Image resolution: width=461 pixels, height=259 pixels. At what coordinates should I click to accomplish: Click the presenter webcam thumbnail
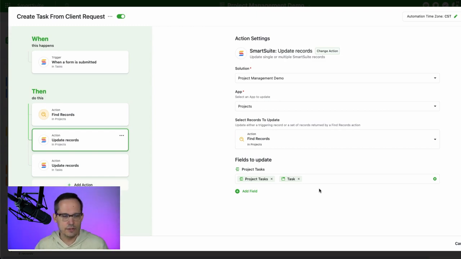(x=64, y=218)
